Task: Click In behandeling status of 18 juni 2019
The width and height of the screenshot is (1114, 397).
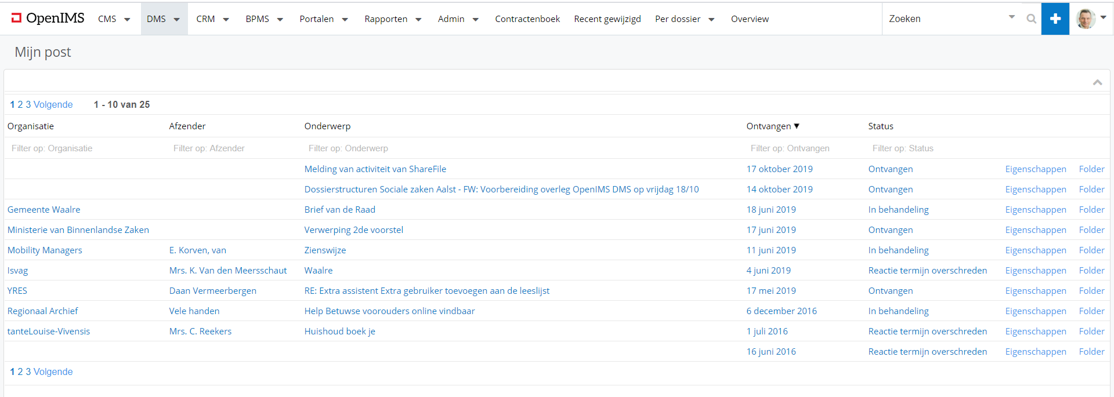Action: pos(898,210)
